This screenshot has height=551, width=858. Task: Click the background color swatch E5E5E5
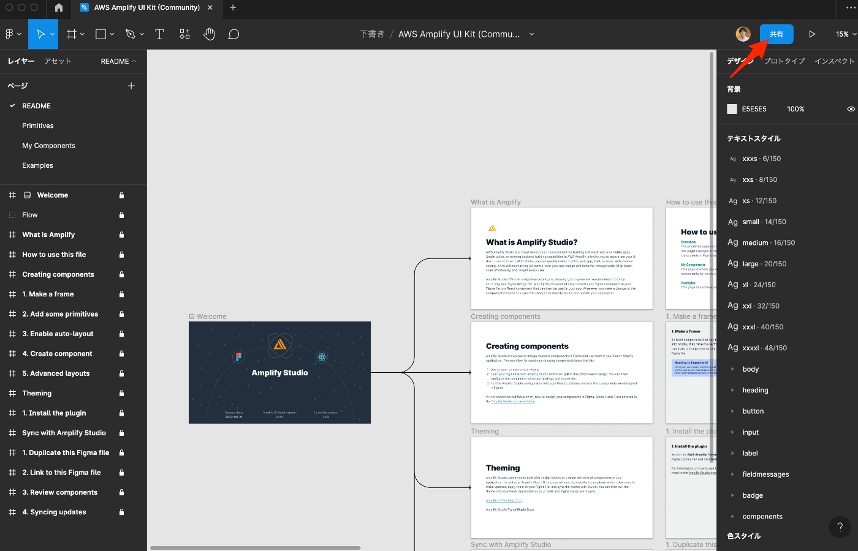[732, 109]
